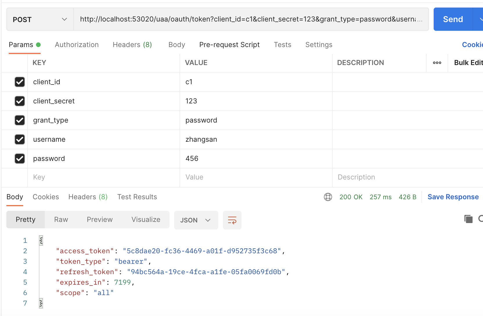Click the DESCRIPTION column header
Viewport: 483px width, 316px height.
point(361,63)
